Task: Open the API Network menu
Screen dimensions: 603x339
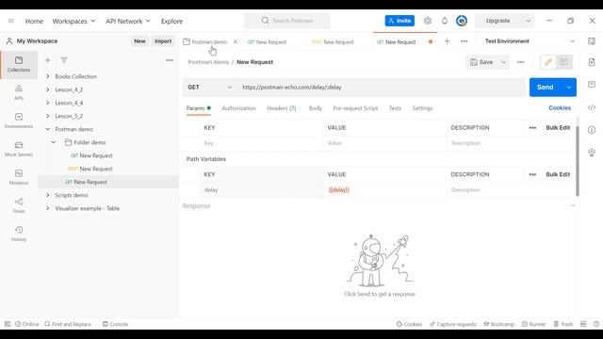Action: click(128, 21)
